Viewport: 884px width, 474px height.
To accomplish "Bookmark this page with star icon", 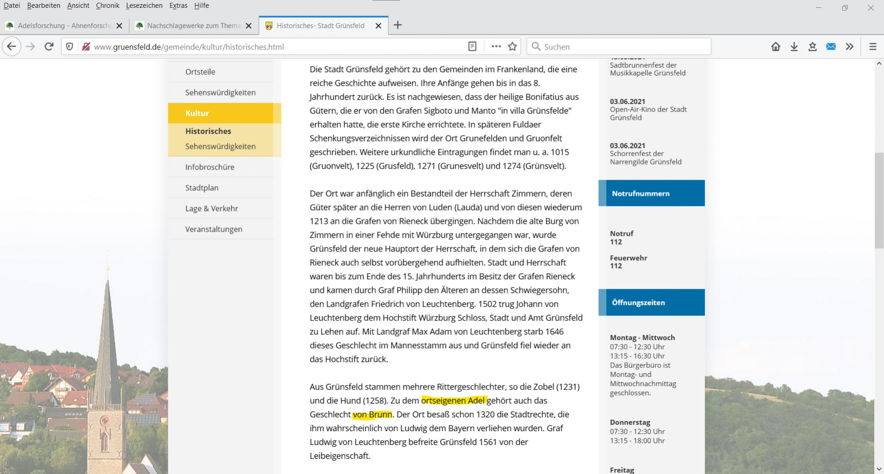I will point(512,47).
